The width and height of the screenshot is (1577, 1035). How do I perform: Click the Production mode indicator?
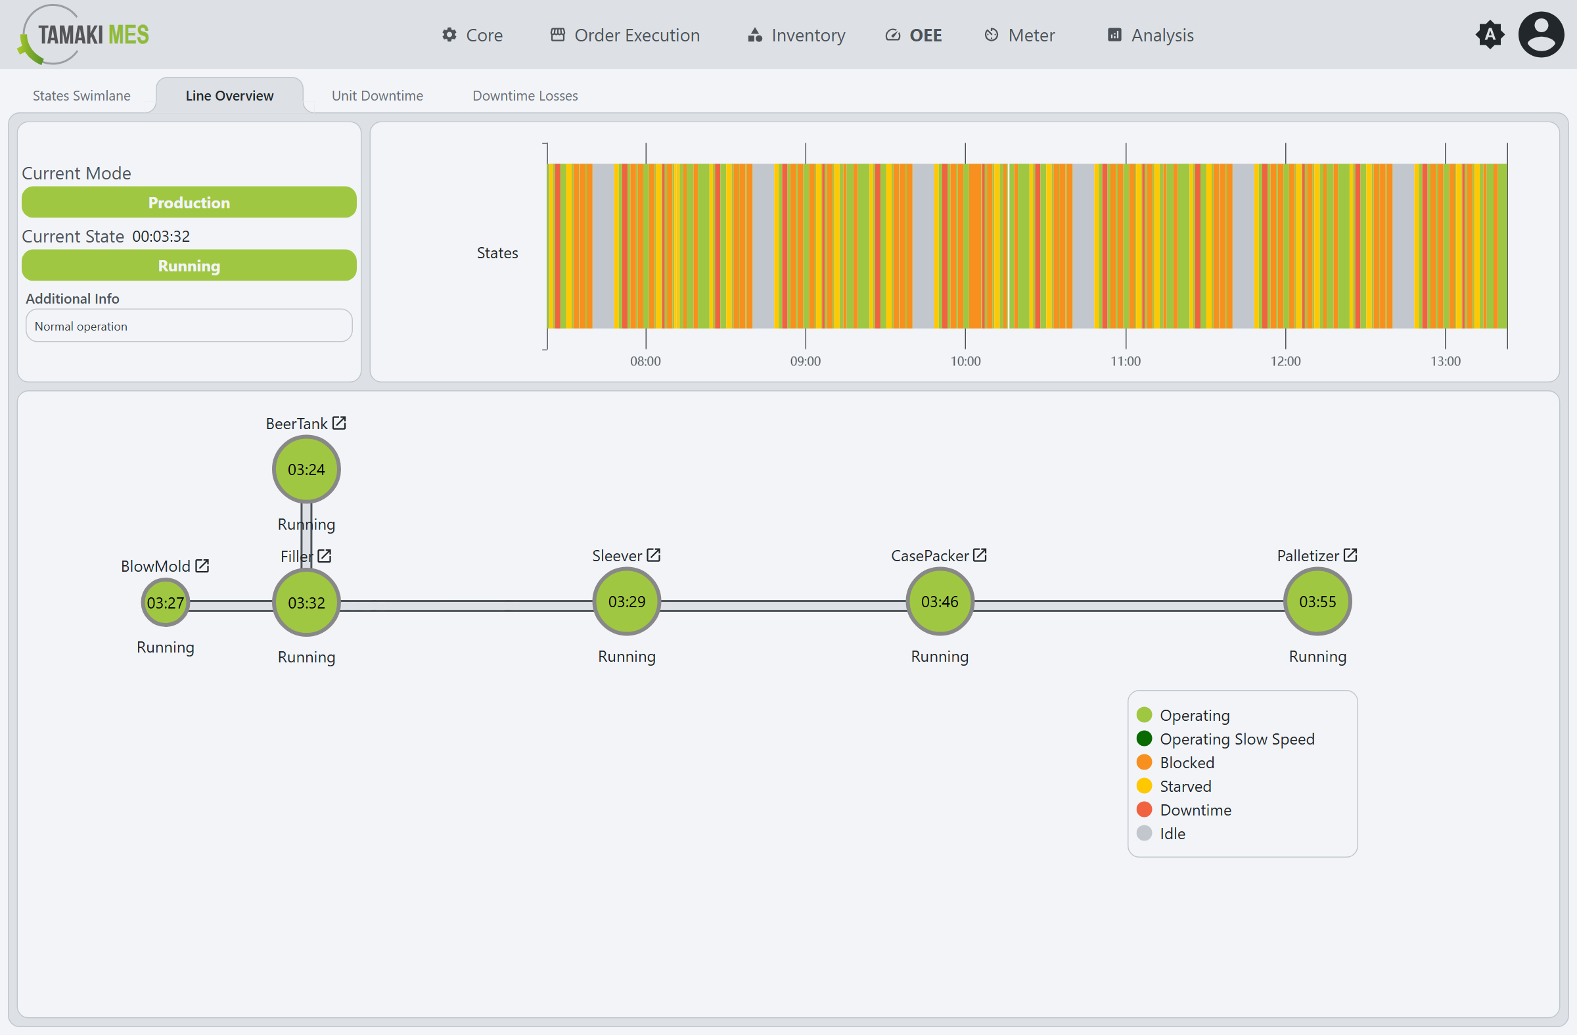(x=189, y=202)
